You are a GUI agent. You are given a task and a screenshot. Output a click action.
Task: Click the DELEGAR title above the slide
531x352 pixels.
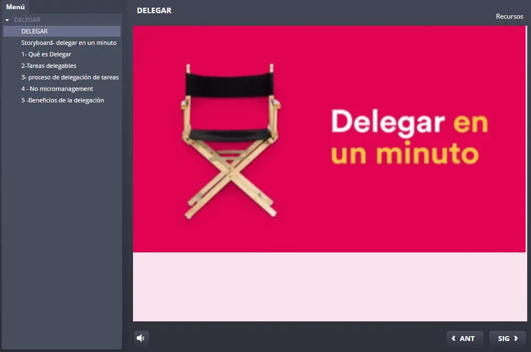[x=154, y=10]
